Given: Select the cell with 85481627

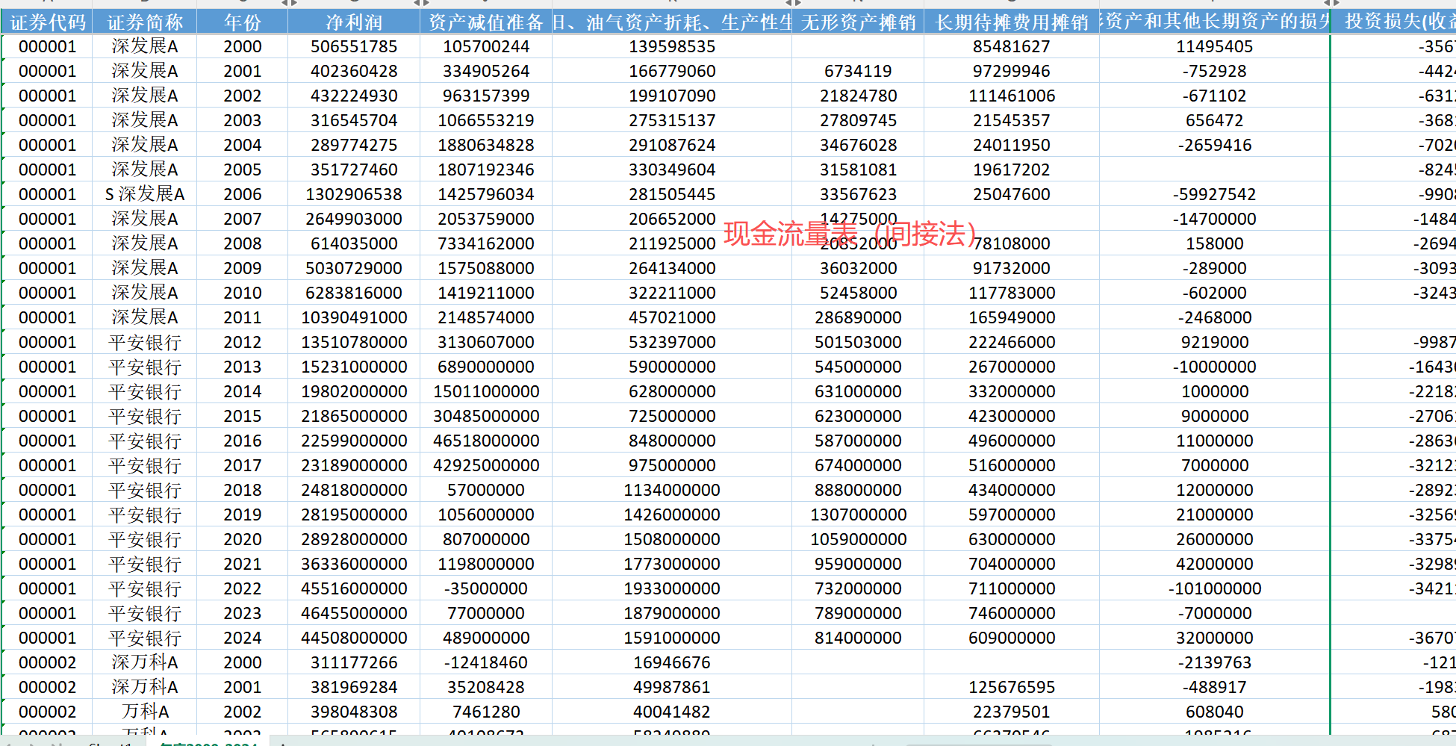Looking at the screenshot, I should (1012, 46).
